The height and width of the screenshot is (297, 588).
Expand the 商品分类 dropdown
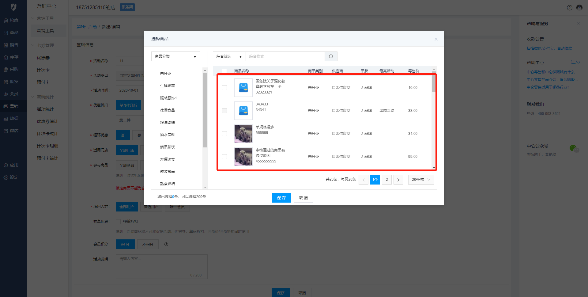[x=175, y=56]
